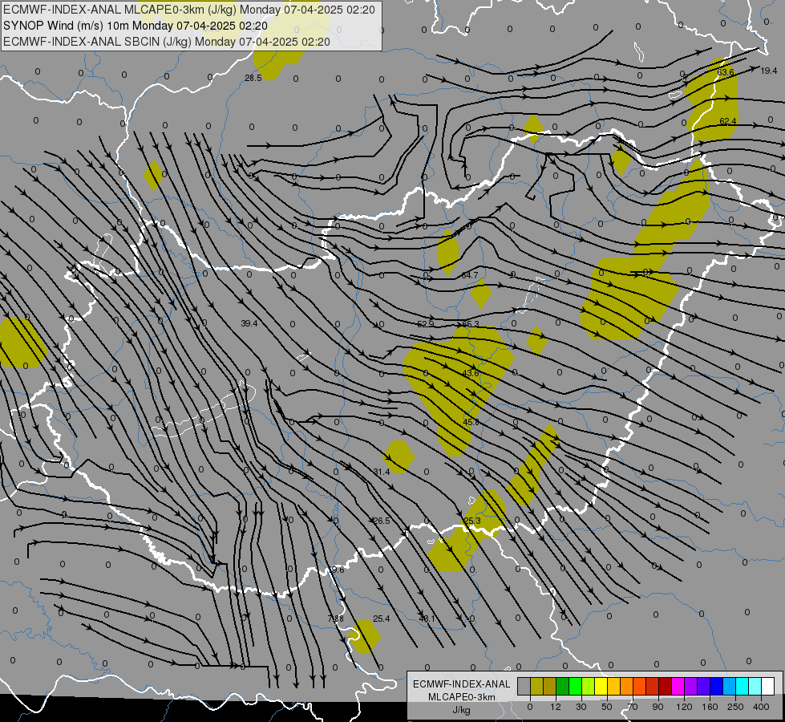The image size is (785, 722).
Task: Select the olive legend swatch just above 0
Action: 536,687
